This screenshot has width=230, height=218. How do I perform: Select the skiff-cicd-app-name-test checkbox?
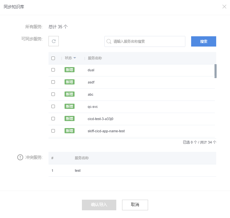(53, 131)
